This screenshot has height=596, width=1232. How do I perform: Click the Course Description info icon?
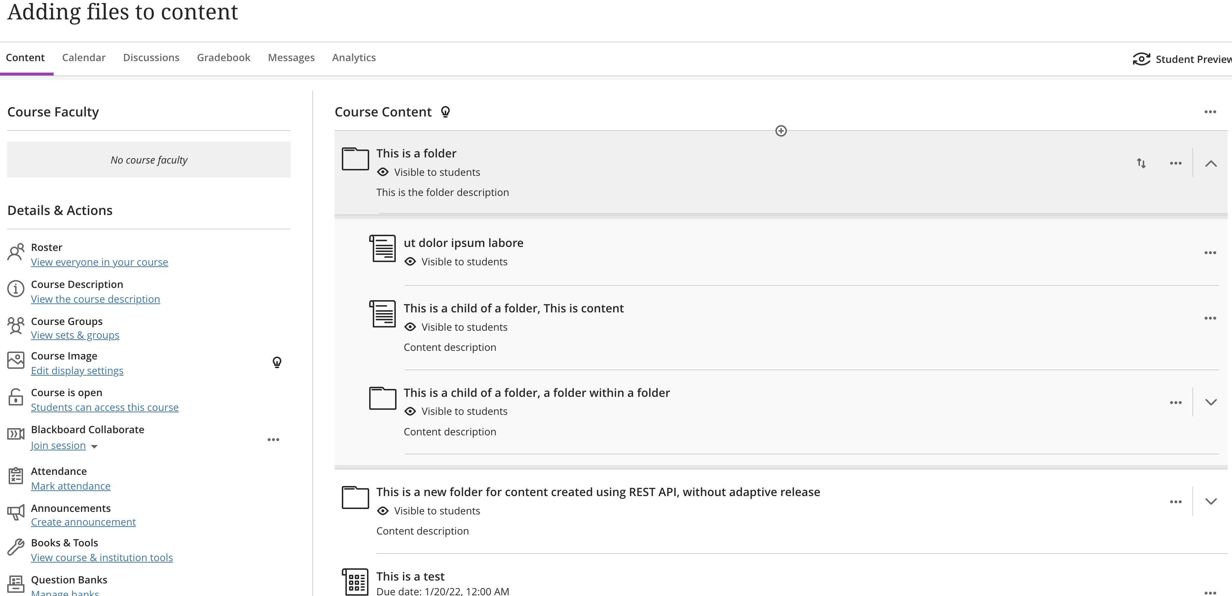coord(16,289)
